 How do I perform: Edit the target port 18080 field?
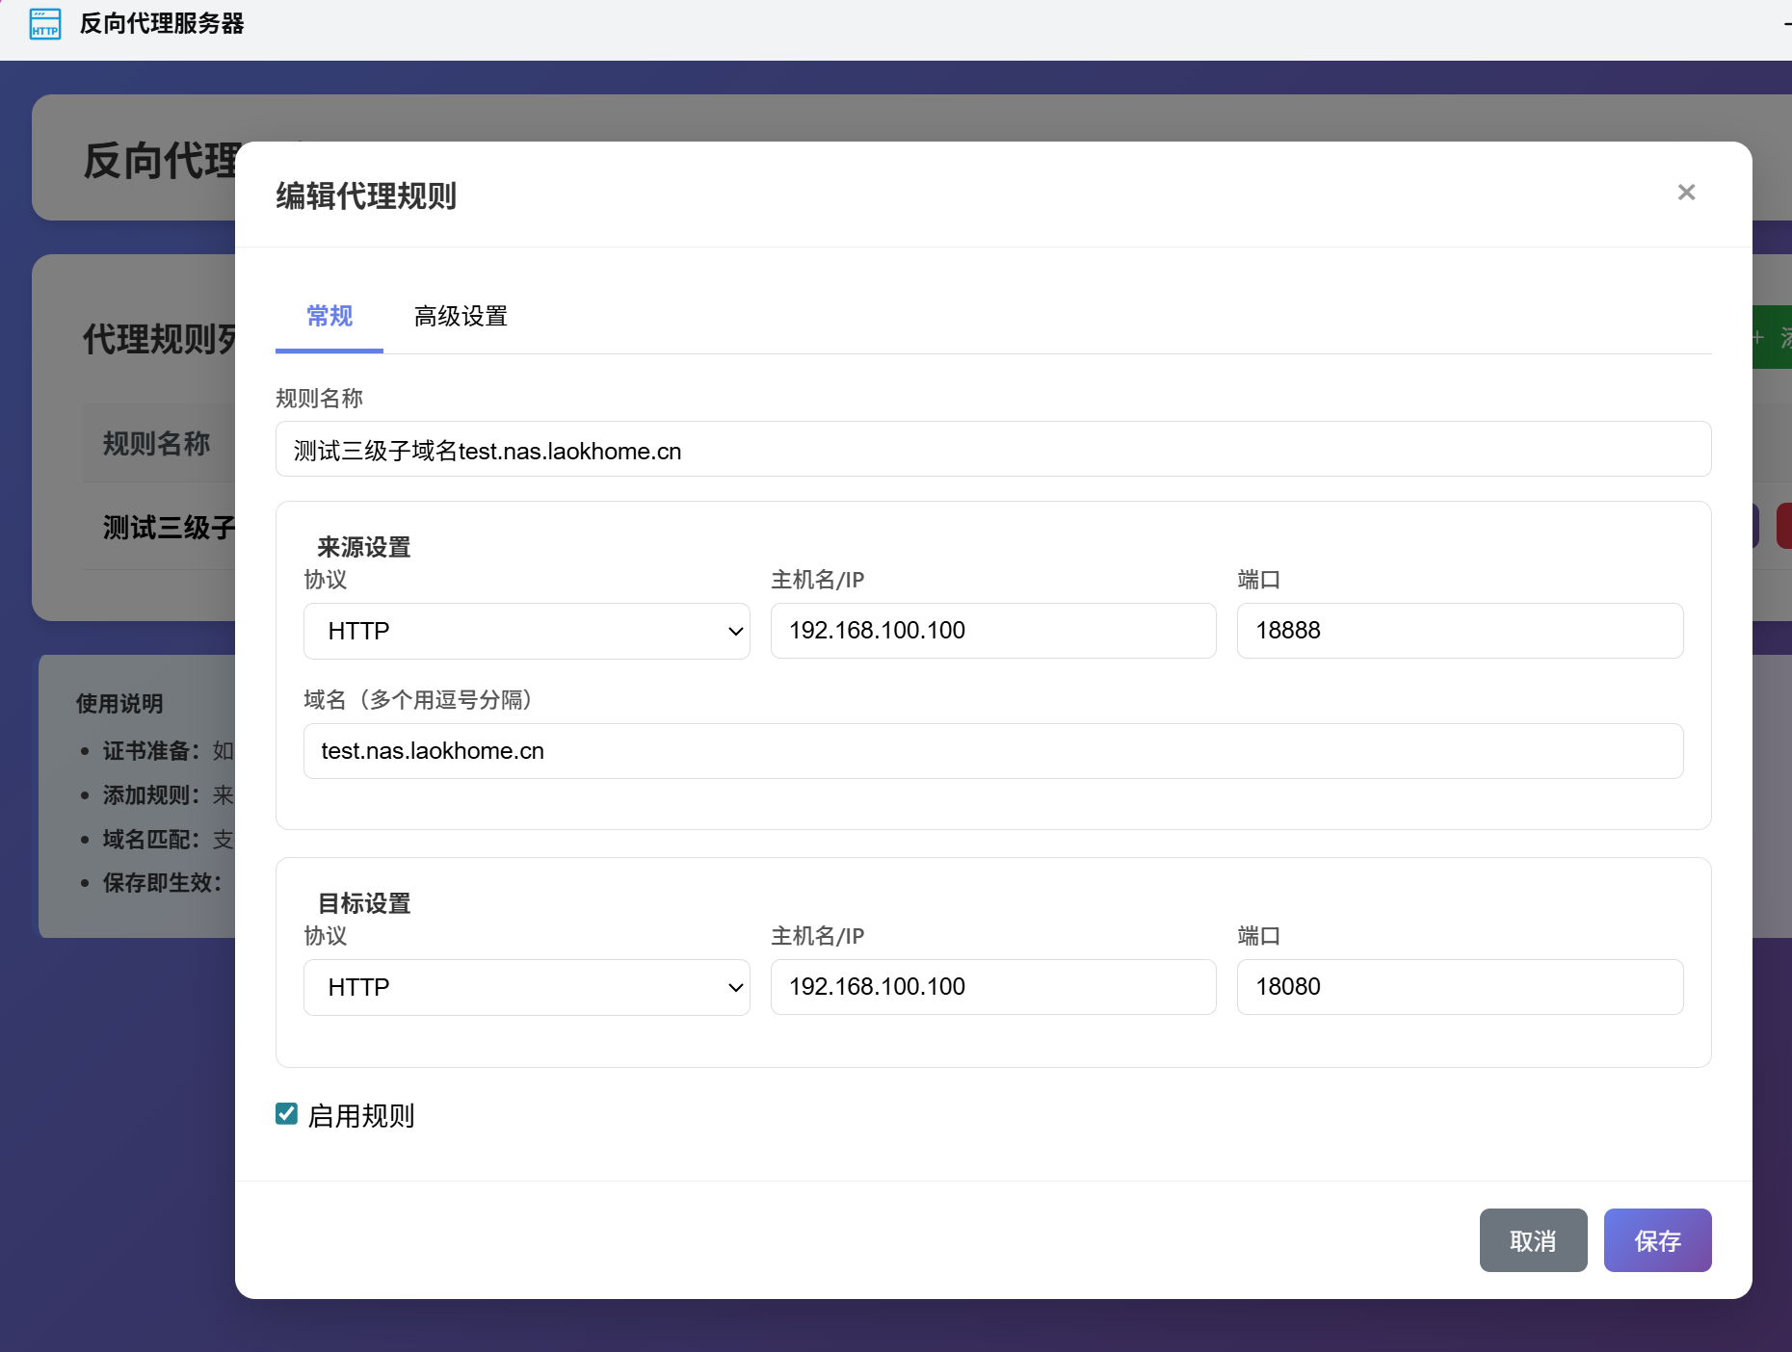(x=1460, y=987)
